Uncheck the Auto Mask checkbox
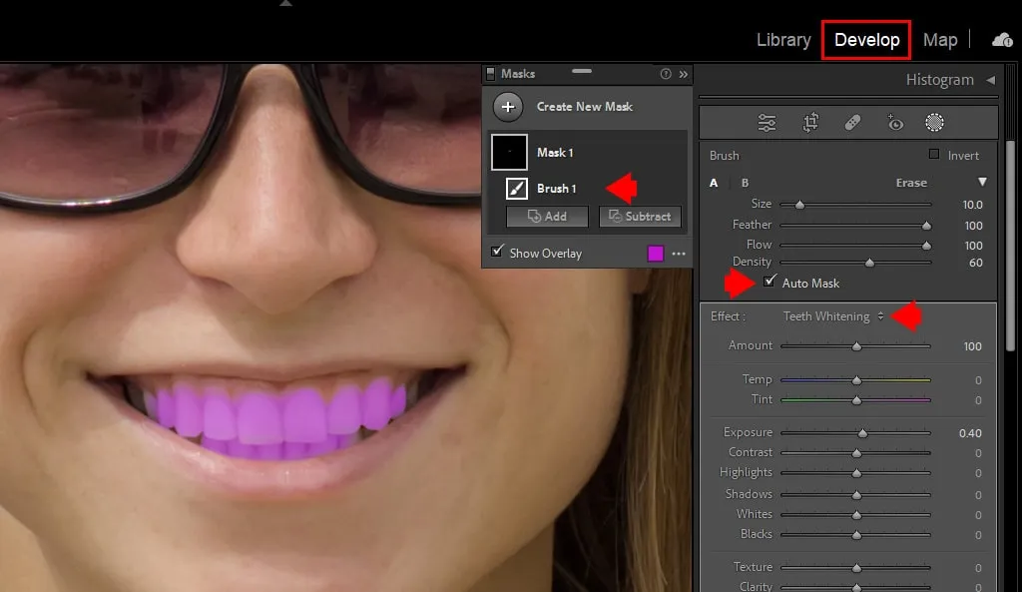 [x=769, y=283]
